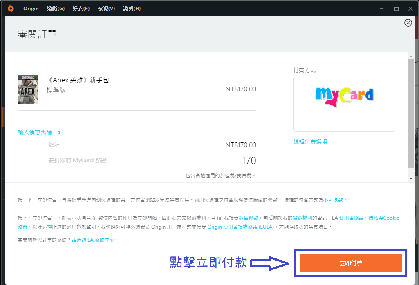Open the 這裡 link in terms text

click(x=47, y=227)
